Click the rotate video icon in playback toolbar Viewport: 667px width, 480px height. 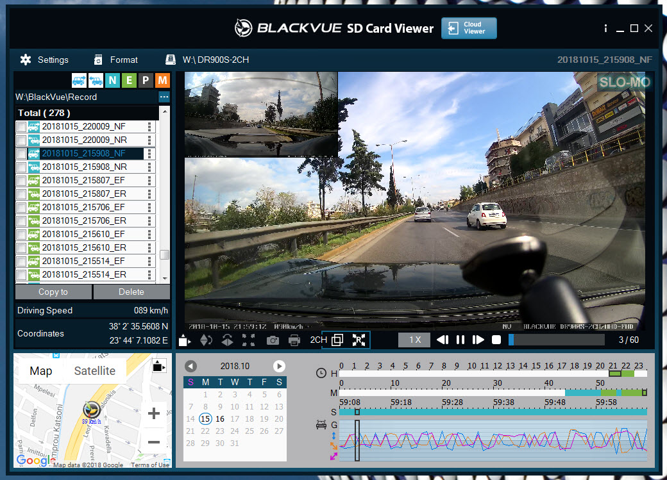(185, 340)
